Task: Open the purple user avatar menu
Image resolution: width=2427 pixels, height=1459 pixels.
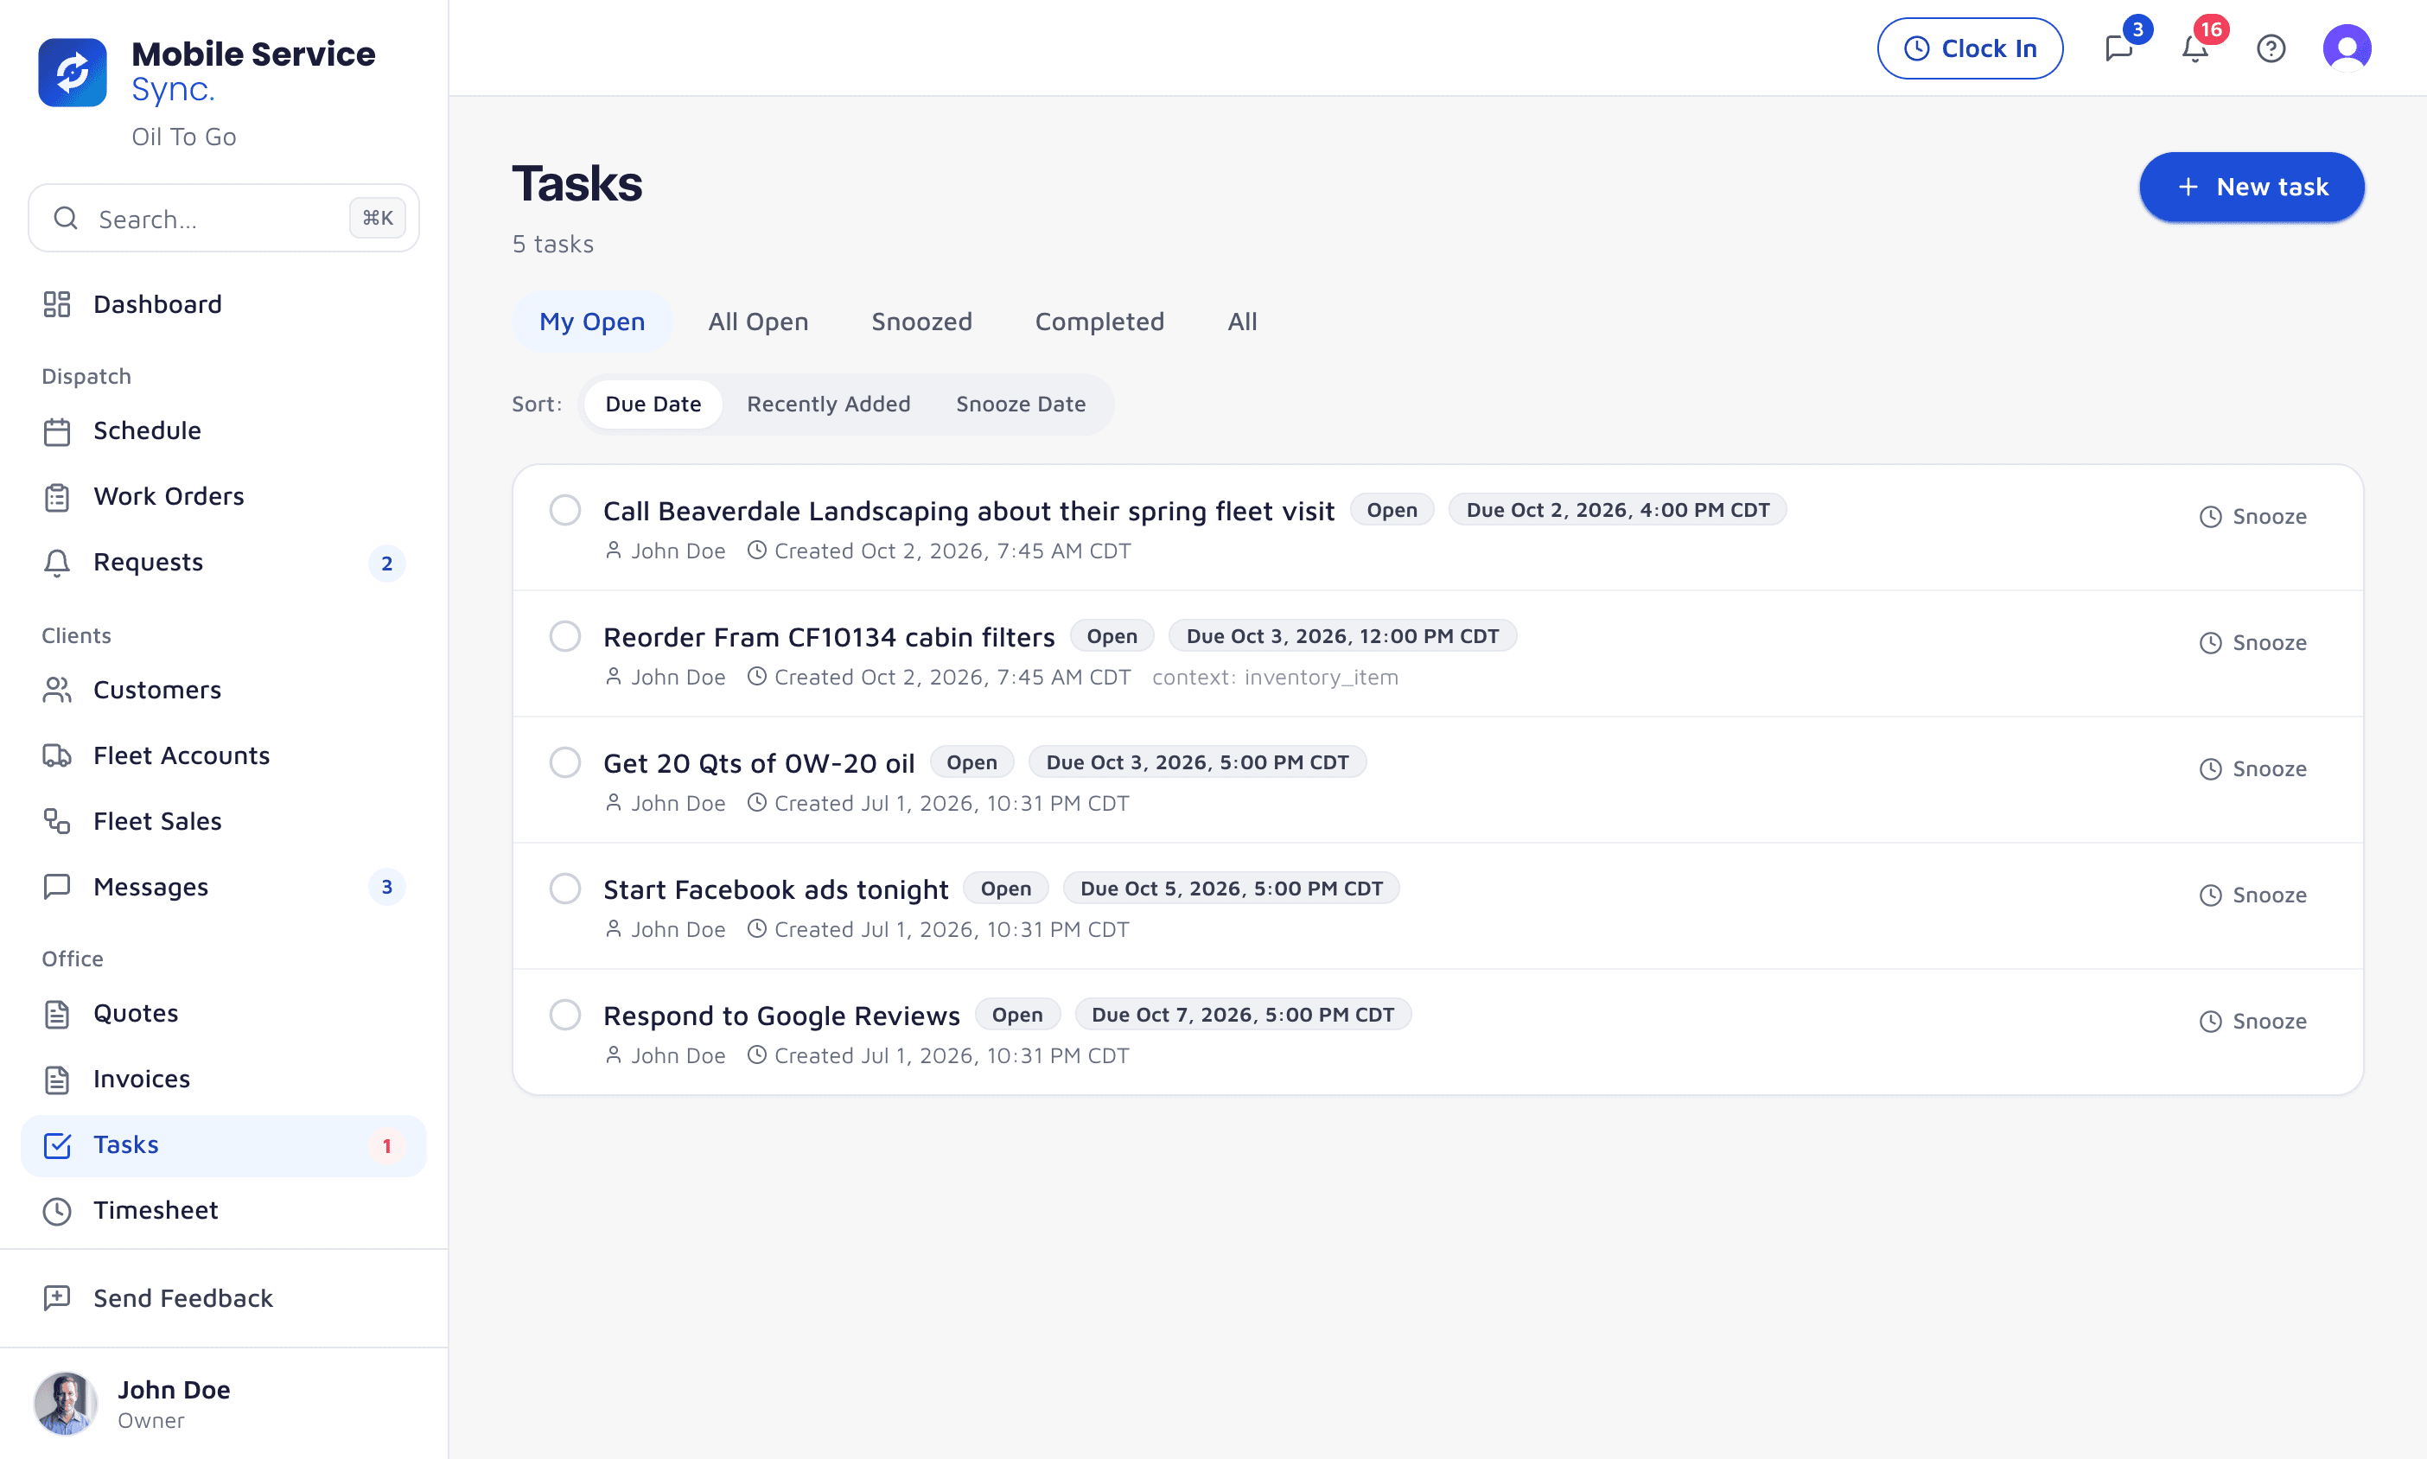Action: click(2347, 48)
